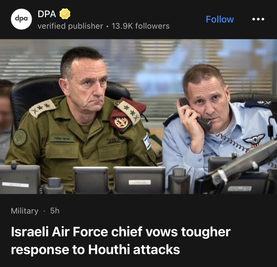The image size is (277, 267).
Task: Tap the headline line 'response to Houthi attacks'
Action: tap(95, 250)
